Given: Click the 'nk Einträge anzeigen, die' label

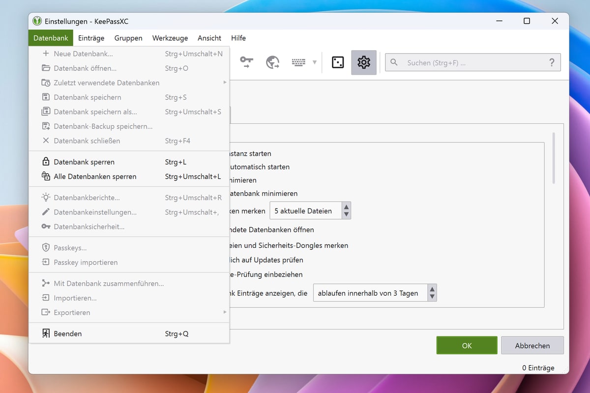Looking at the screenshot, I should click(268, 293).
